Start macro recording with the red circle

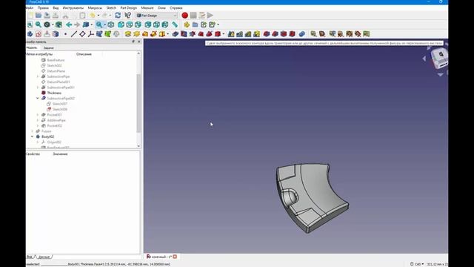pos(184,15)
